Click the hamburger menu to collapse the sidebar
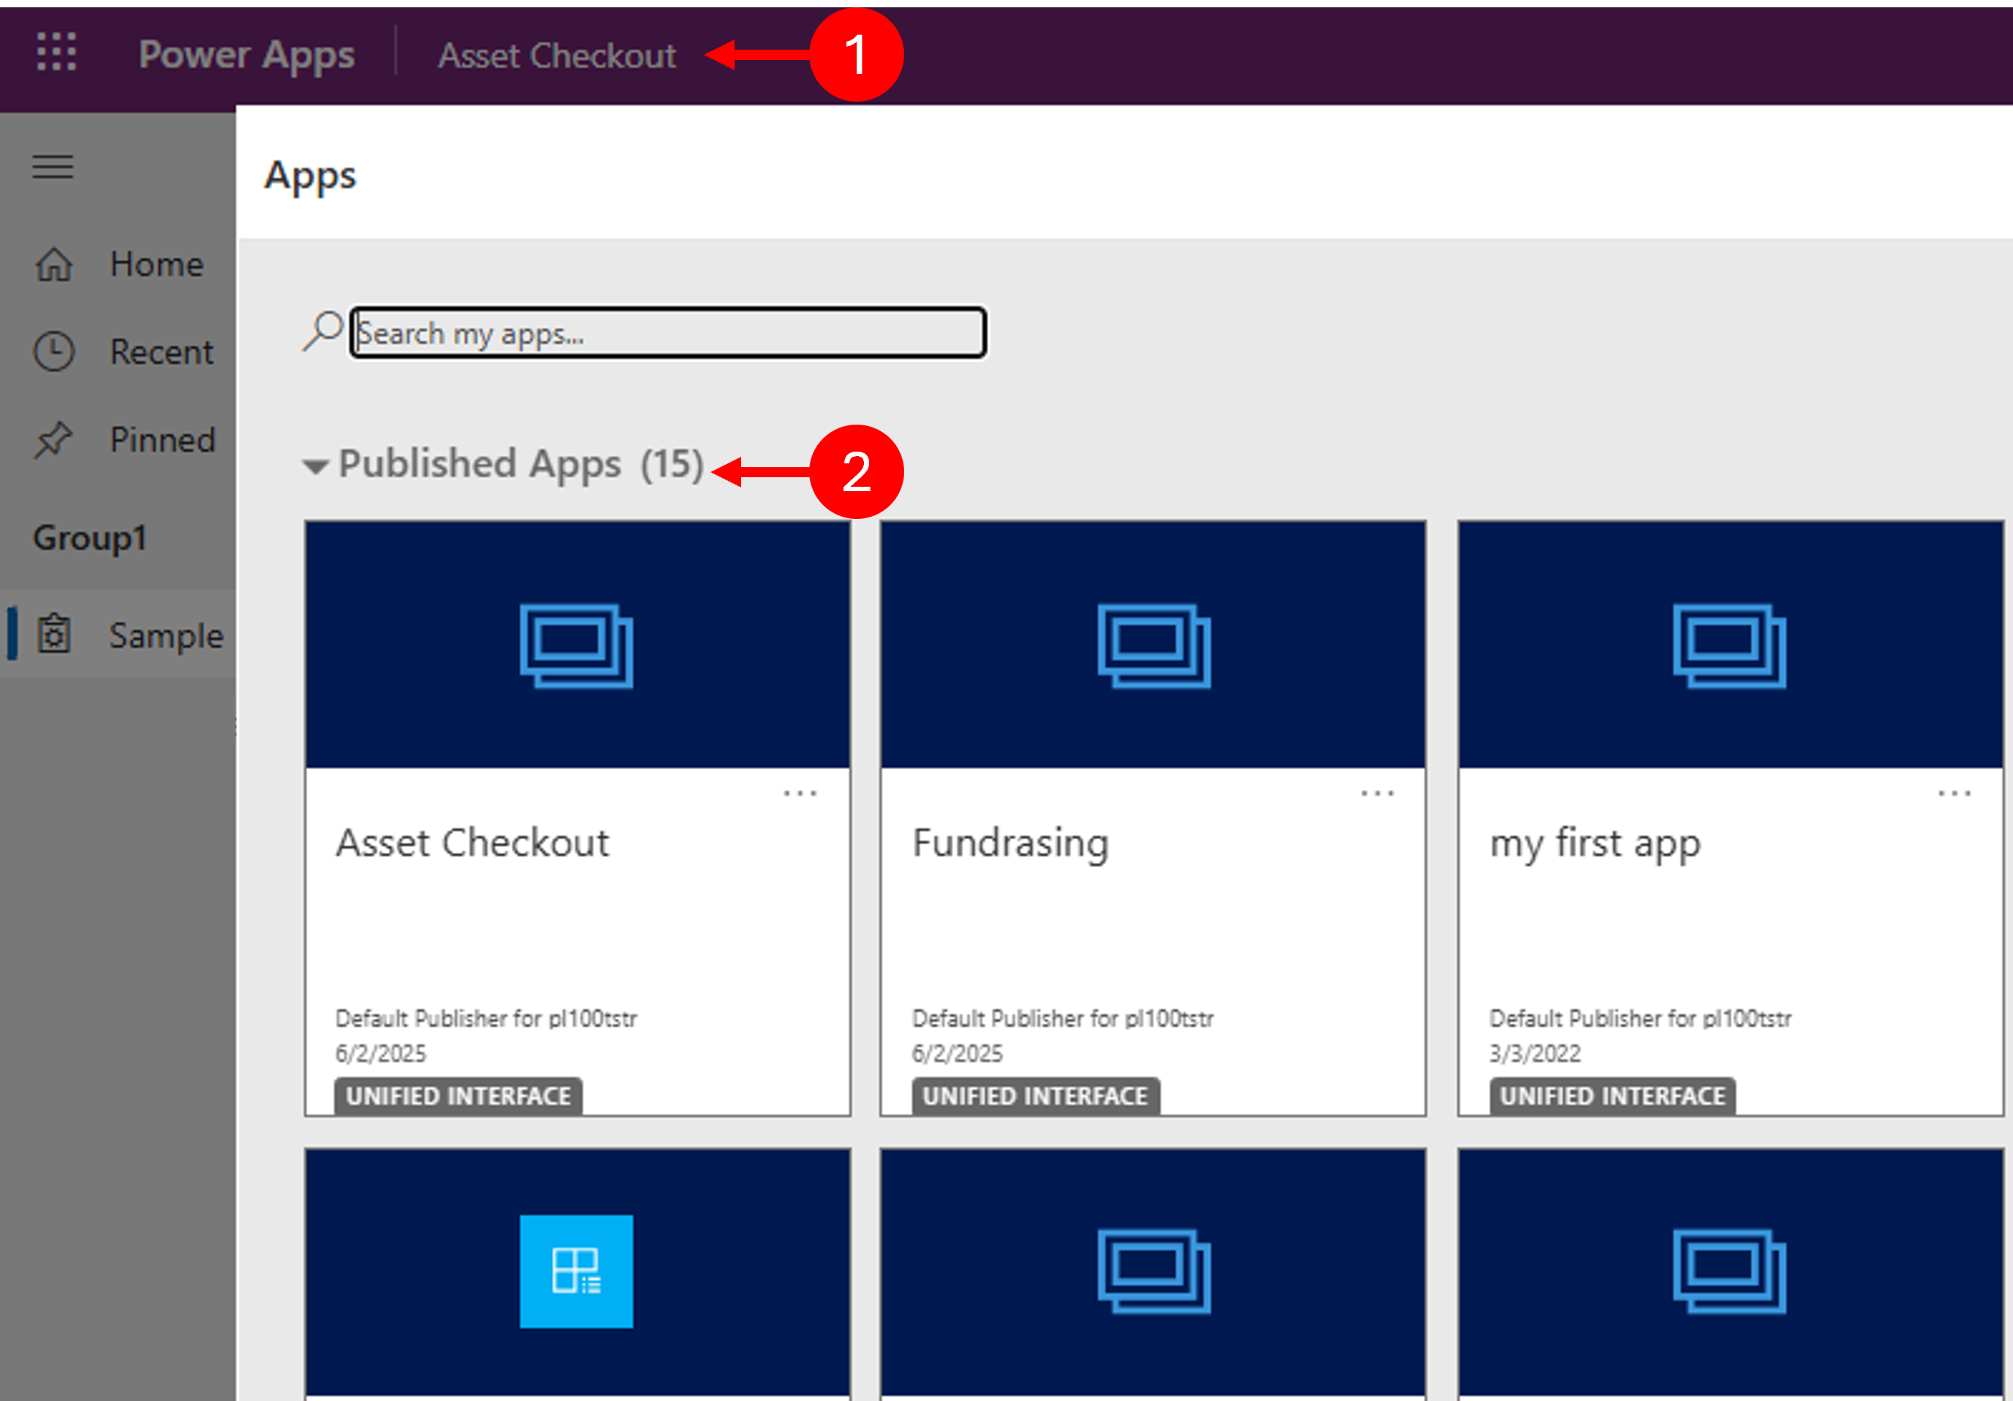The width and height of the screenshot is (2013, 1401). coord(52,167)
